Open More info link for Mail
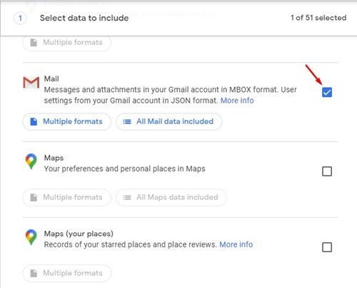The height and width of the screenshot is (288, 357). pos(237,101)
